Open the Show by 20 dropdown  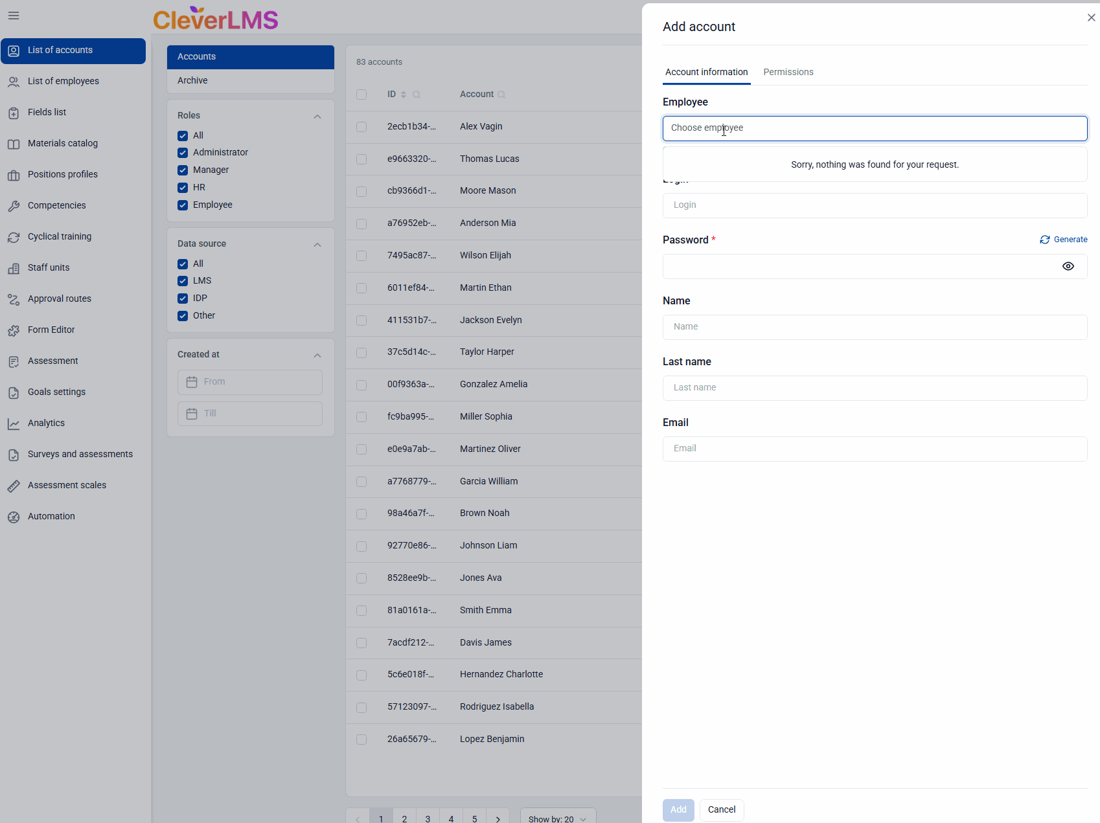click(557, 818)
